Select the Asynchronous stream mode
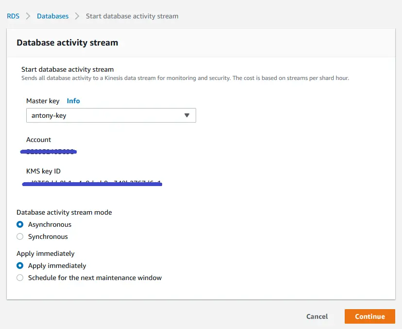Viewport: 402px width, 329px height. [x=20, y=224]
